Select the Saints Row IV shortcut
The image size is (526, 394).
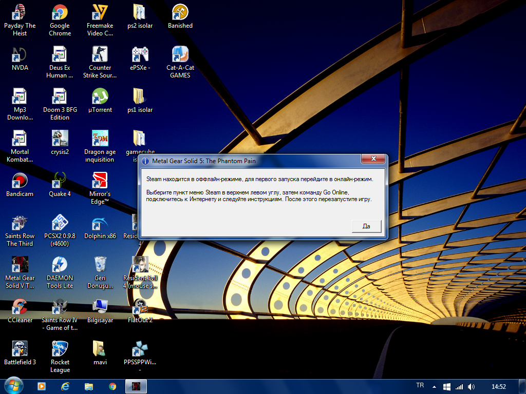(60, 316)
